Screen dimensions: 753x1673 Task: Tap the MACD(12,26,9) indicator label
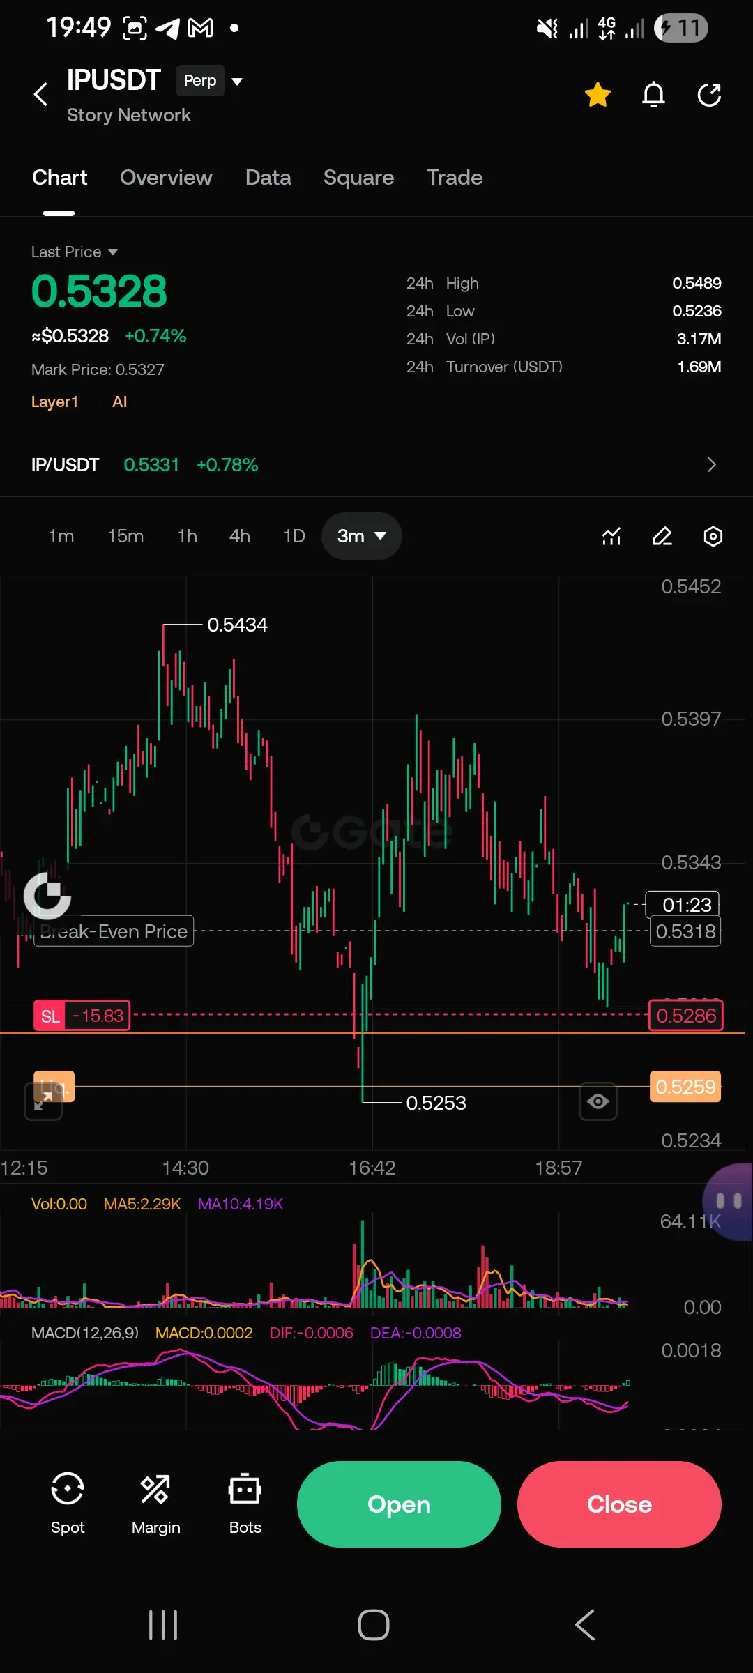click(x=85, y=1333)
